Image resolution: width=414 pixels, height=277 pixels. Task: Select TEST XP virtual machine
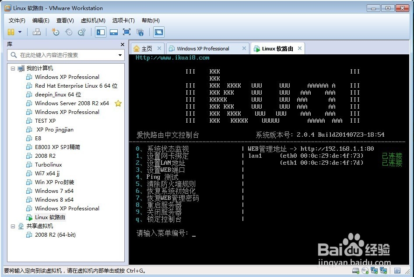[x=45, y=121]
